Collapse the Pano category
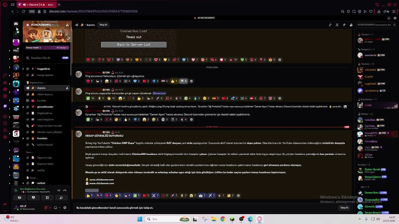 point(30,152)
